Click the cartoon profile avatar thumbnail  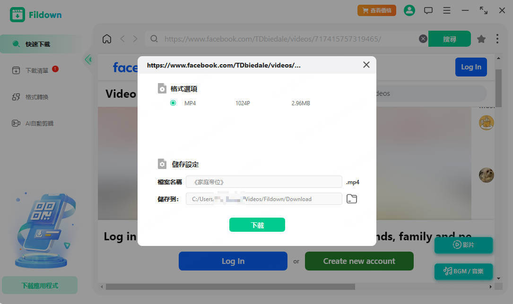point(486,123)
